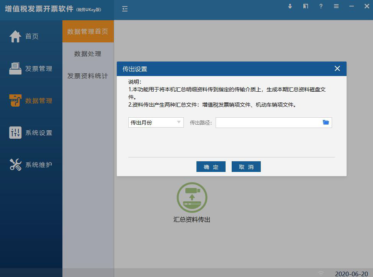
Task: Open help via the question mark icon
Action: pyautogui.click(x=321, y=6)
